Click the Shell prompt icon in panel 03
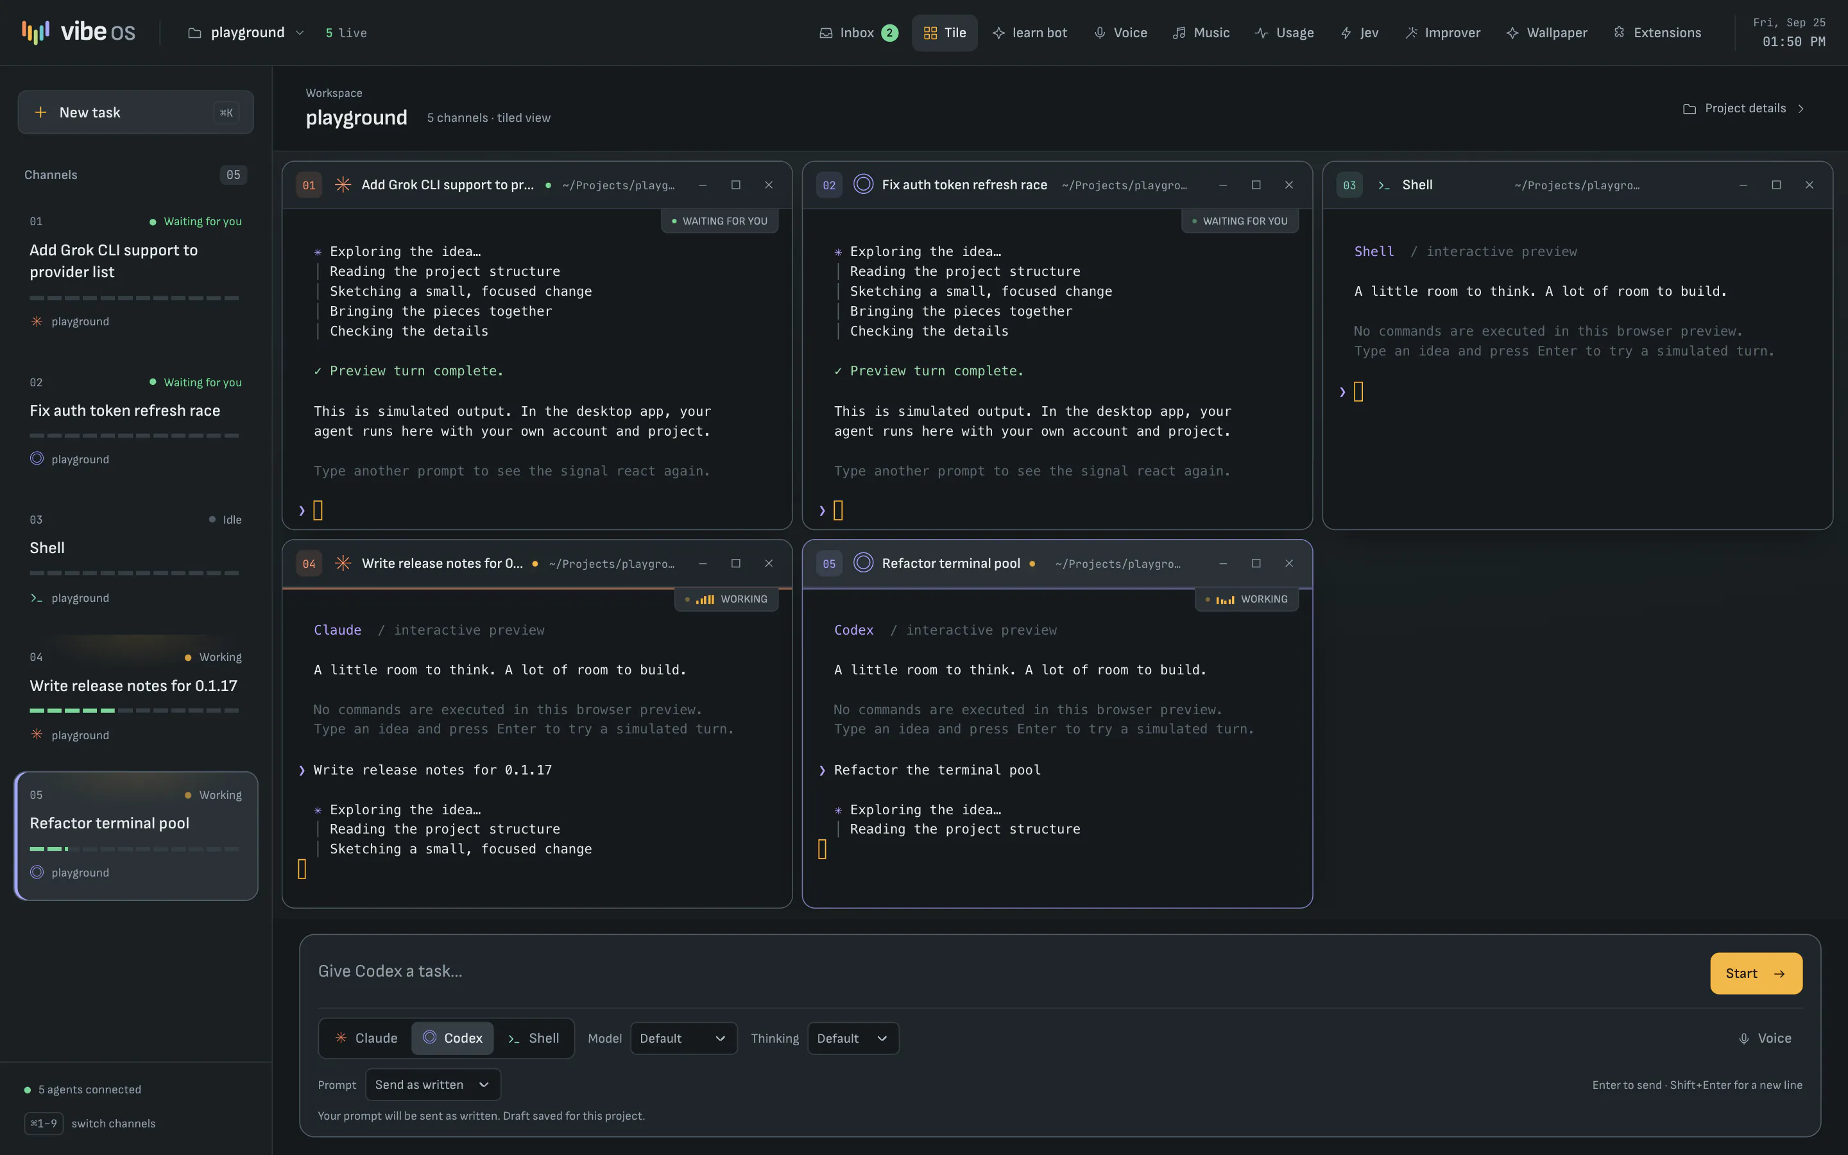The height and width of the screenshot is (1155, 1848). (1383, 185)
